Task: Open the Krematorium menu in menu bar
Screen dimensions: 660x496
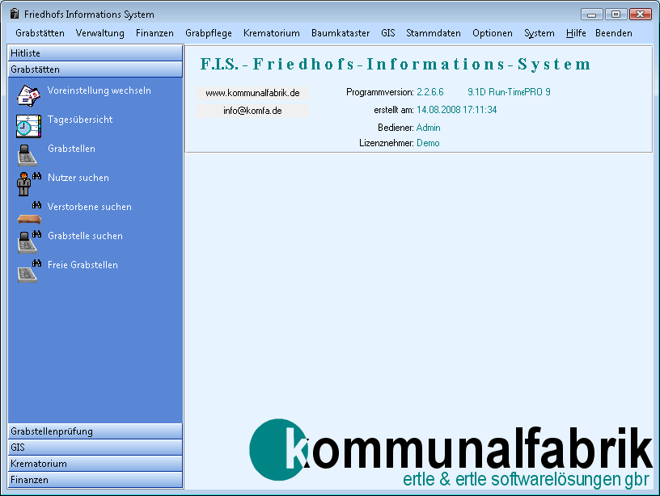Action: coord(272,33)
